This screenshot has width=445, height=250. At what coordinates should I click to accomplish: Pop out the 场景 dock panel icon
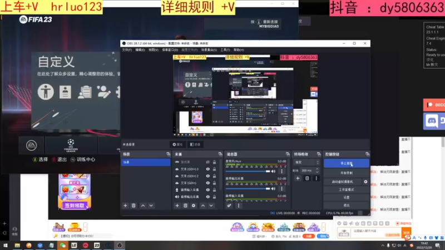coord(169,154)
